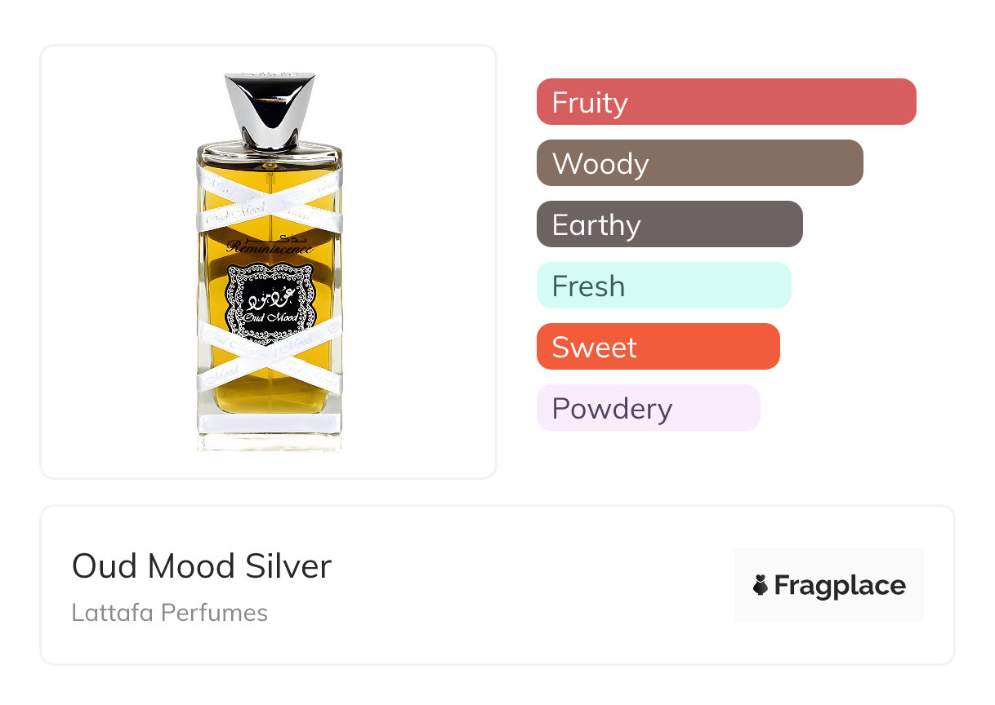Select the Woody accord bar
The image size is (995, 705).
[699, 163]
